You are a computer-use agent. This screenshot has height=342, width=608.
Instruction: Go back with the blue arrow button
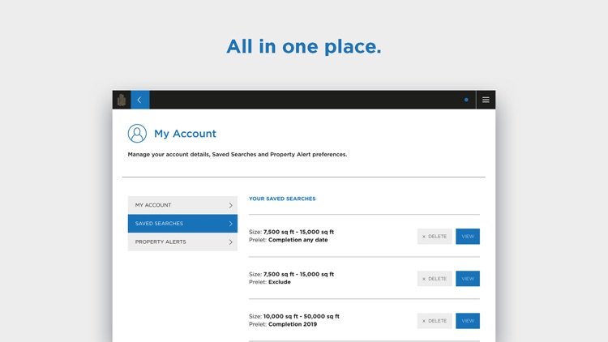(140, 100)
